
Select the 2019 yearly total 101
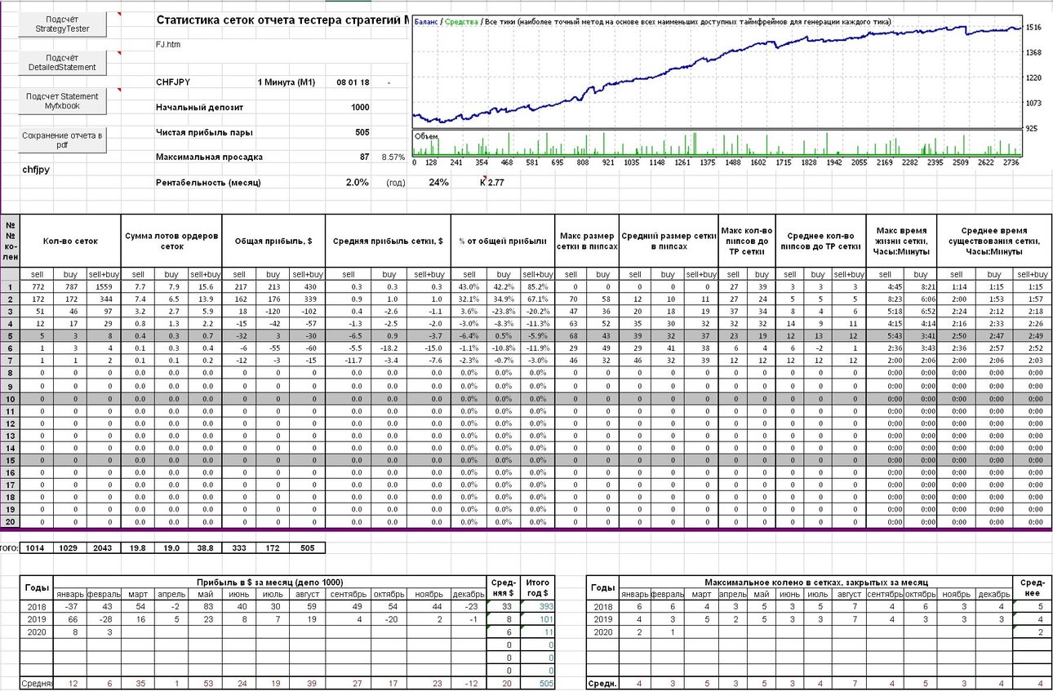(x=538, y=618)
